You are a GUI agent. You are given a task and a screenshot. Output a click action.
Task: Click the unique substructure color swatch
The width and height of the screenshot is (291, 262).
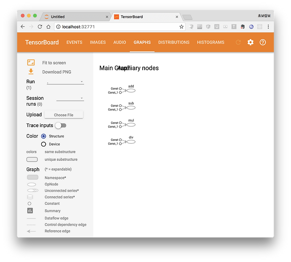coord(32,159)
